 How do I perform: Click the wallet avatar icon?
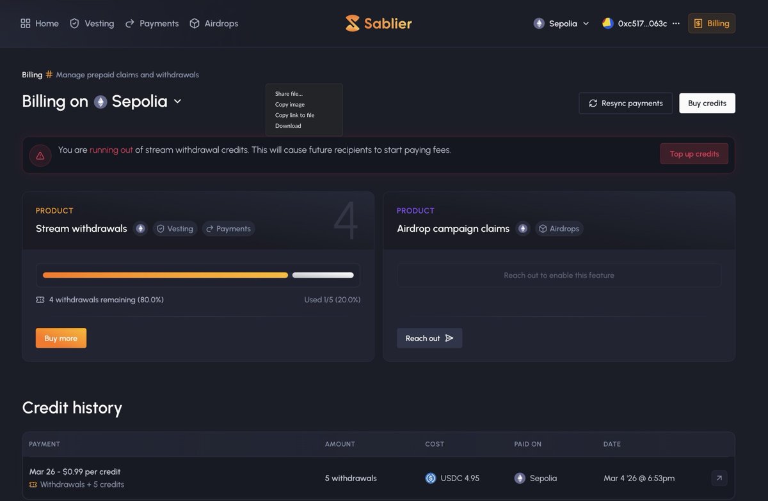click(607, 23)
